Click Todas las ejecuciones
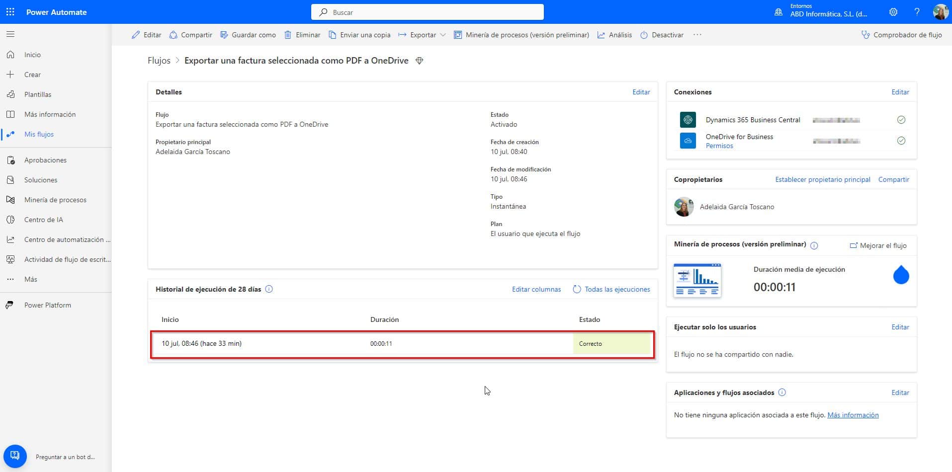The height and width of the screenshot is (472, 952). point(611,289)
